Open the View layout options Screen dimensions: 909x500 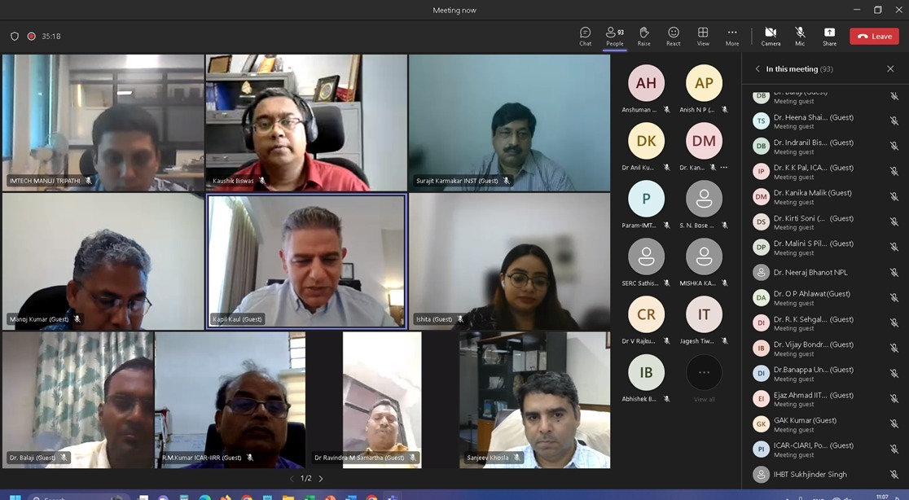(x=702, y=36)
